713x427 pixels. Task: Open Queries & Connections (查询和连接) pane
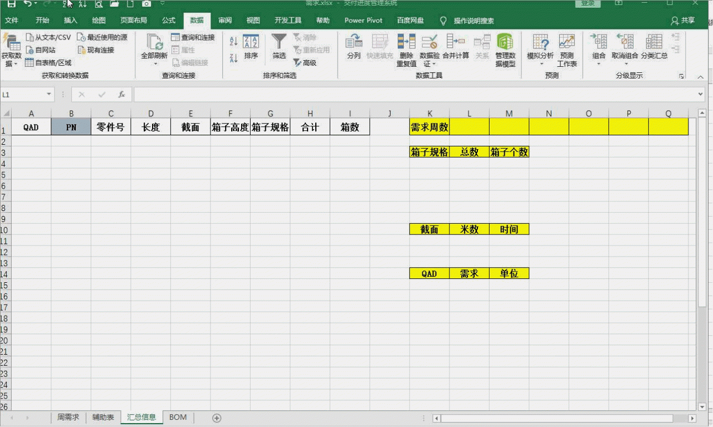tap(193, 37)
